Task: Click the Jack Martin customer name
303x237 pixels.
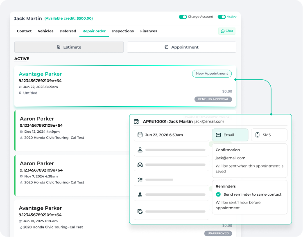Action: click(28, 18)
